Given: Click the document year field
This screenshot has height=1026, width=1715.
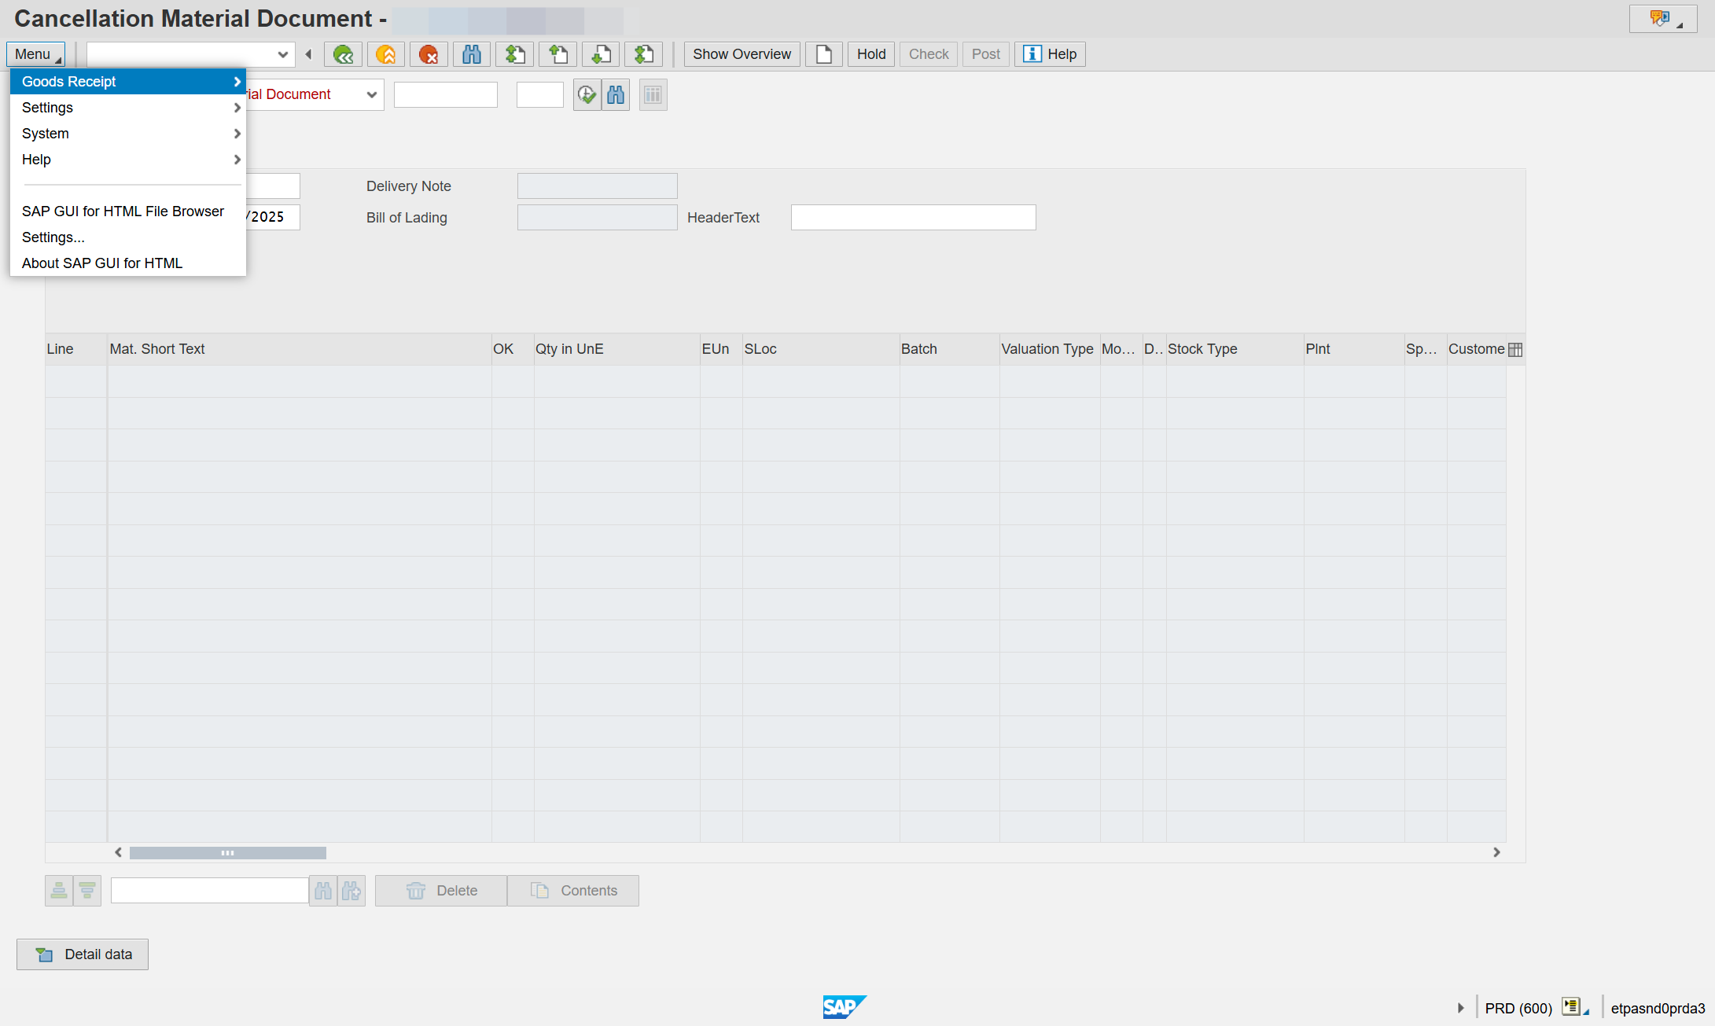Looking at the screenshot, I should (x=540, y=95).
